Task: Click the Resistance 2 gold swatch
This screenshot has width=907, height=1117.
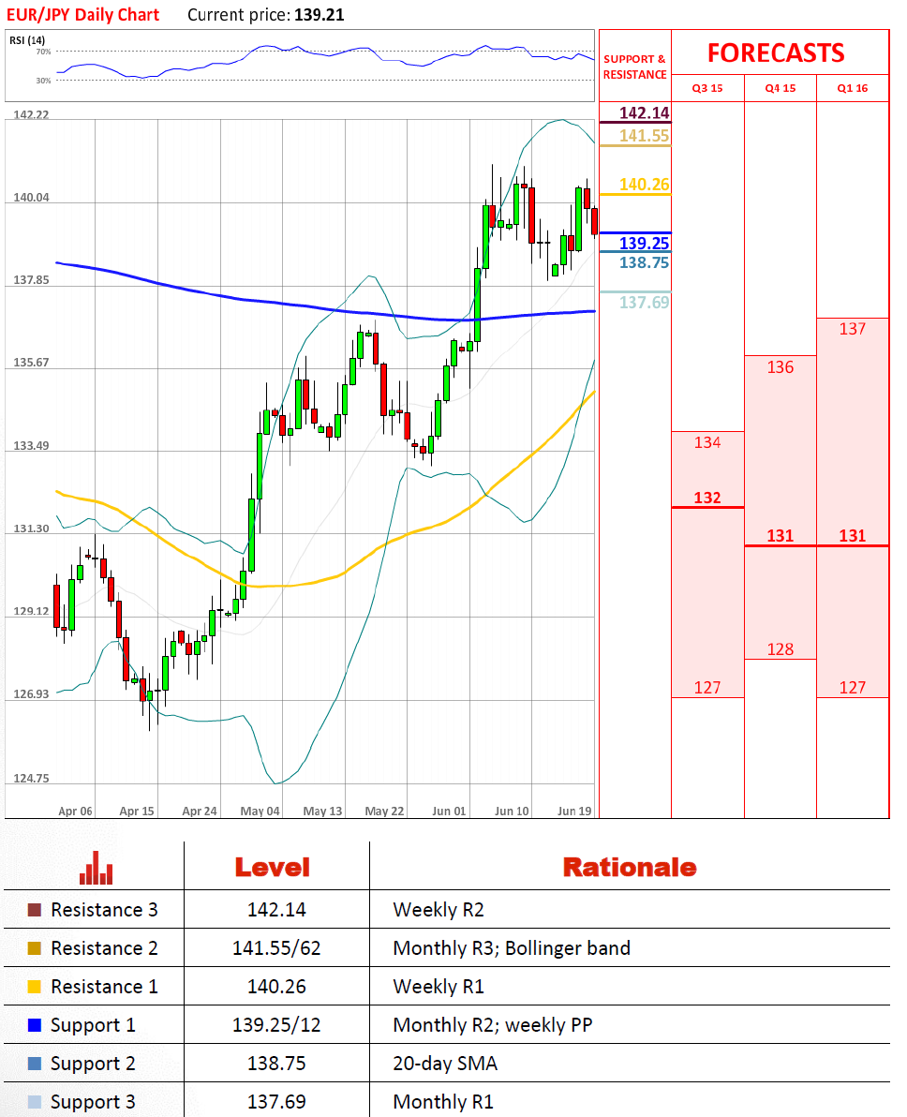Action: pos(34,948)
